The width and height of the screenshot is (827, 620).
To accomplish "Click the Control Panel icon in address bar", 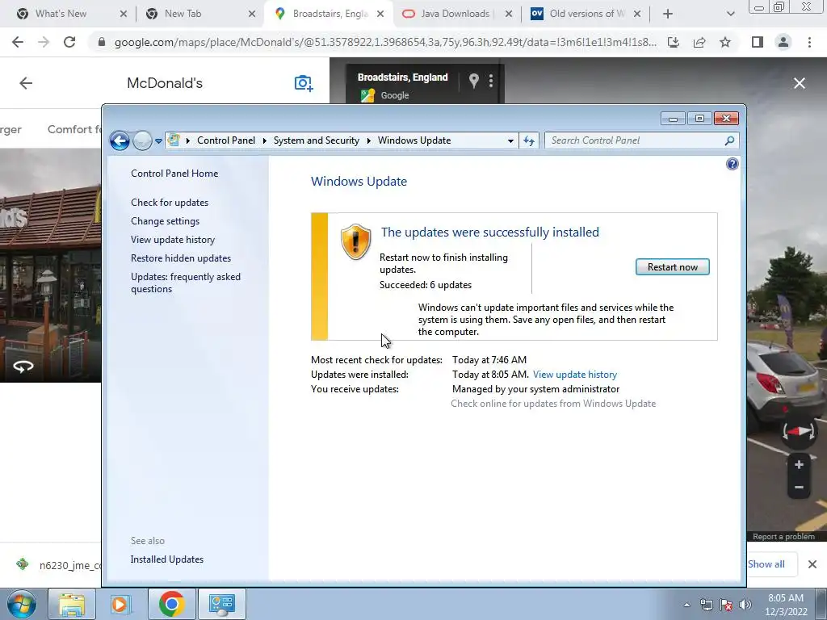I will (173, 140).
